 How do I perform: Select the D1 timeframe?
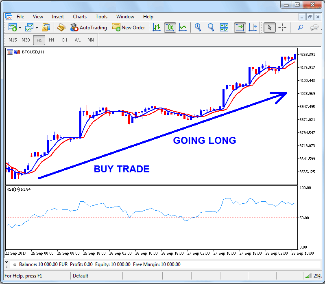(65, 40)
